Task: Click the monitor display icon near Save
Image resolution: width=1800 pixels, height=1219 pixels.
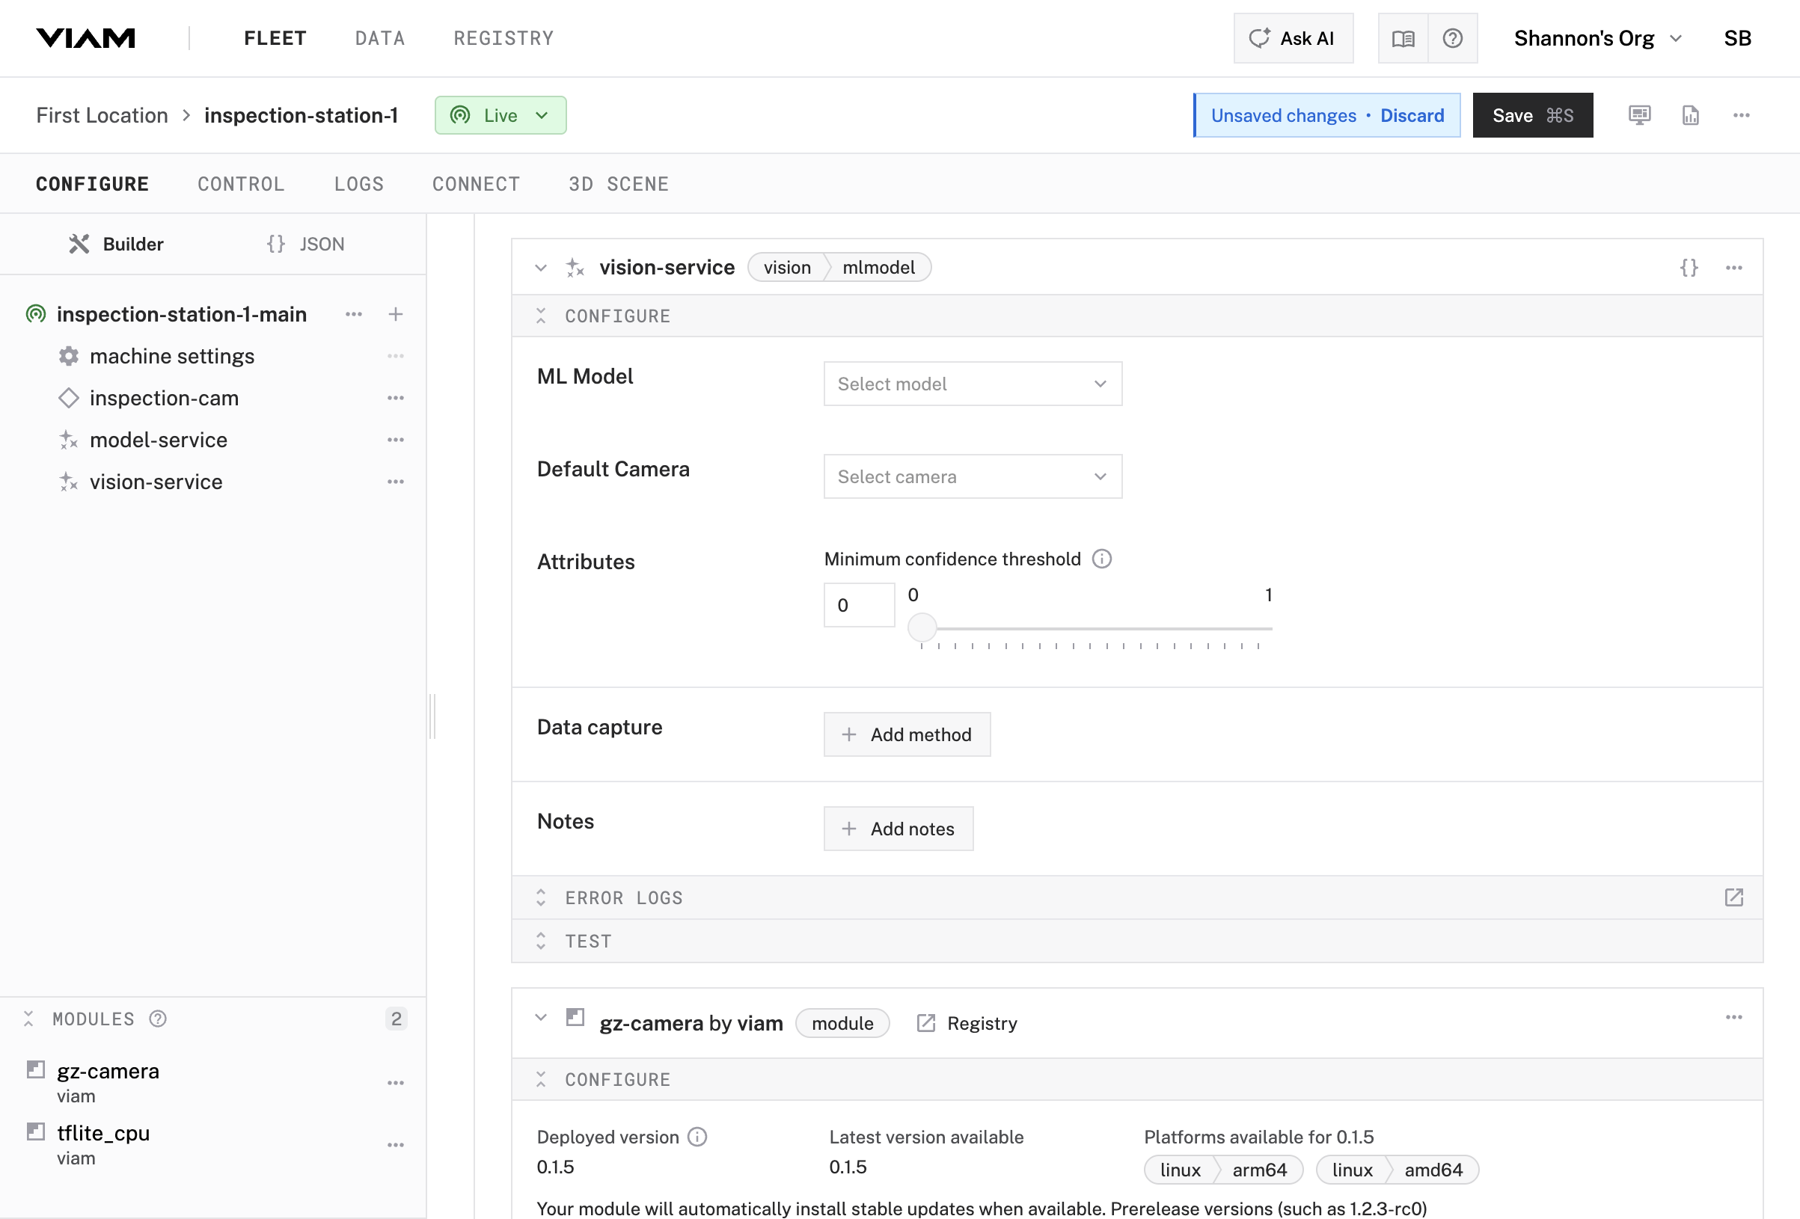Action: click(x=1639, y=114)
